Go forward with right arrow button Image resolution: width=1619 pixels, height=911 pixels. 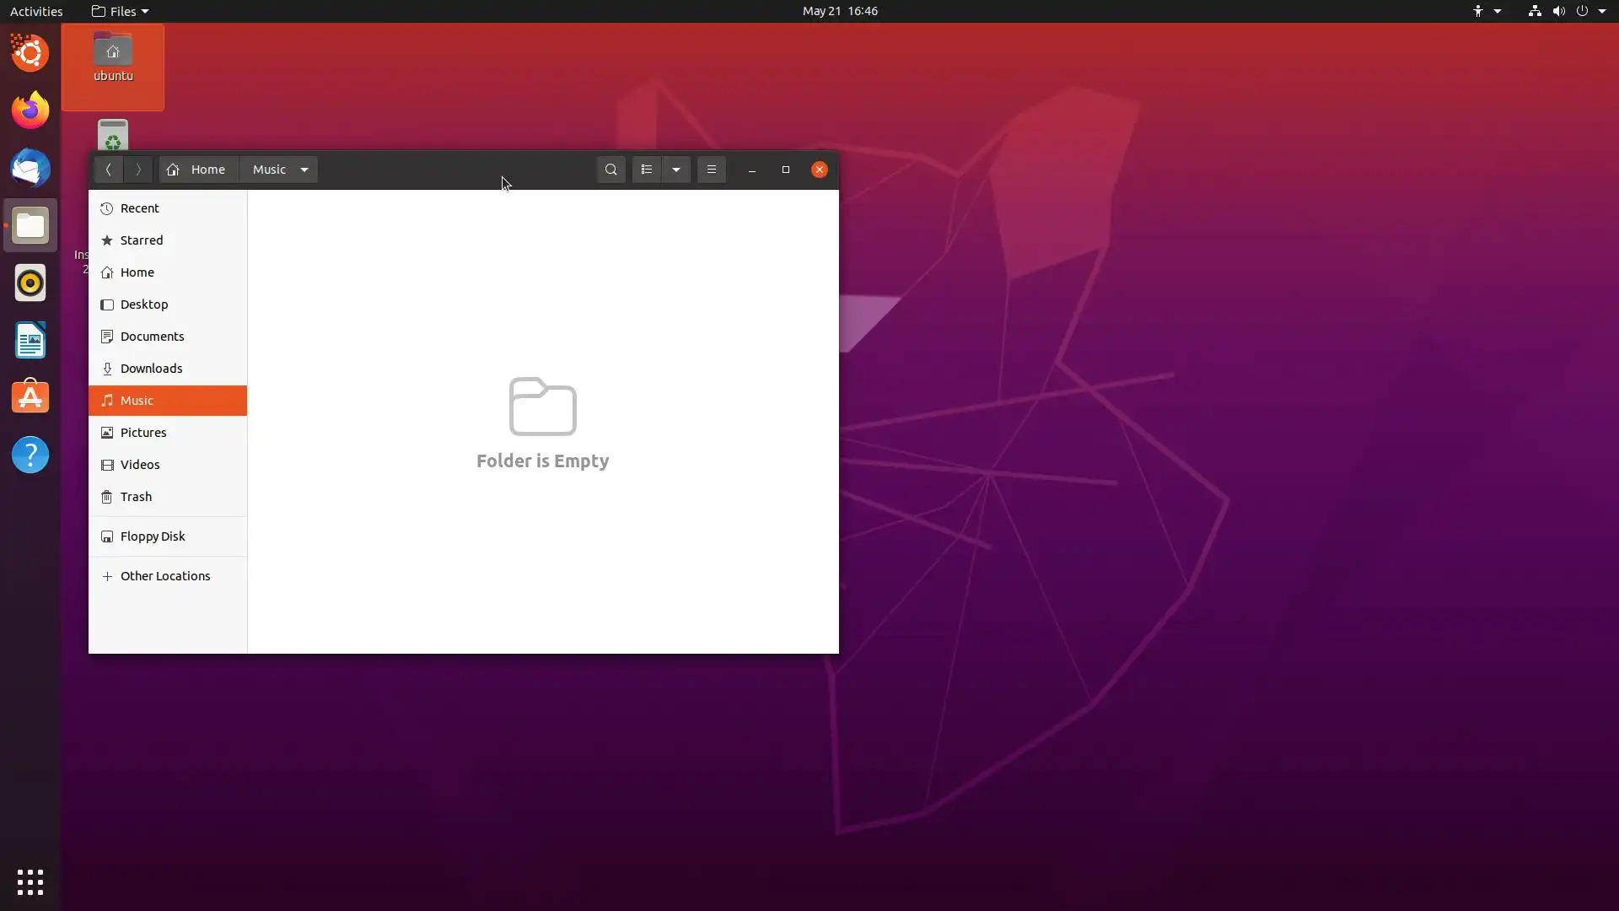[x=138, y=170]
